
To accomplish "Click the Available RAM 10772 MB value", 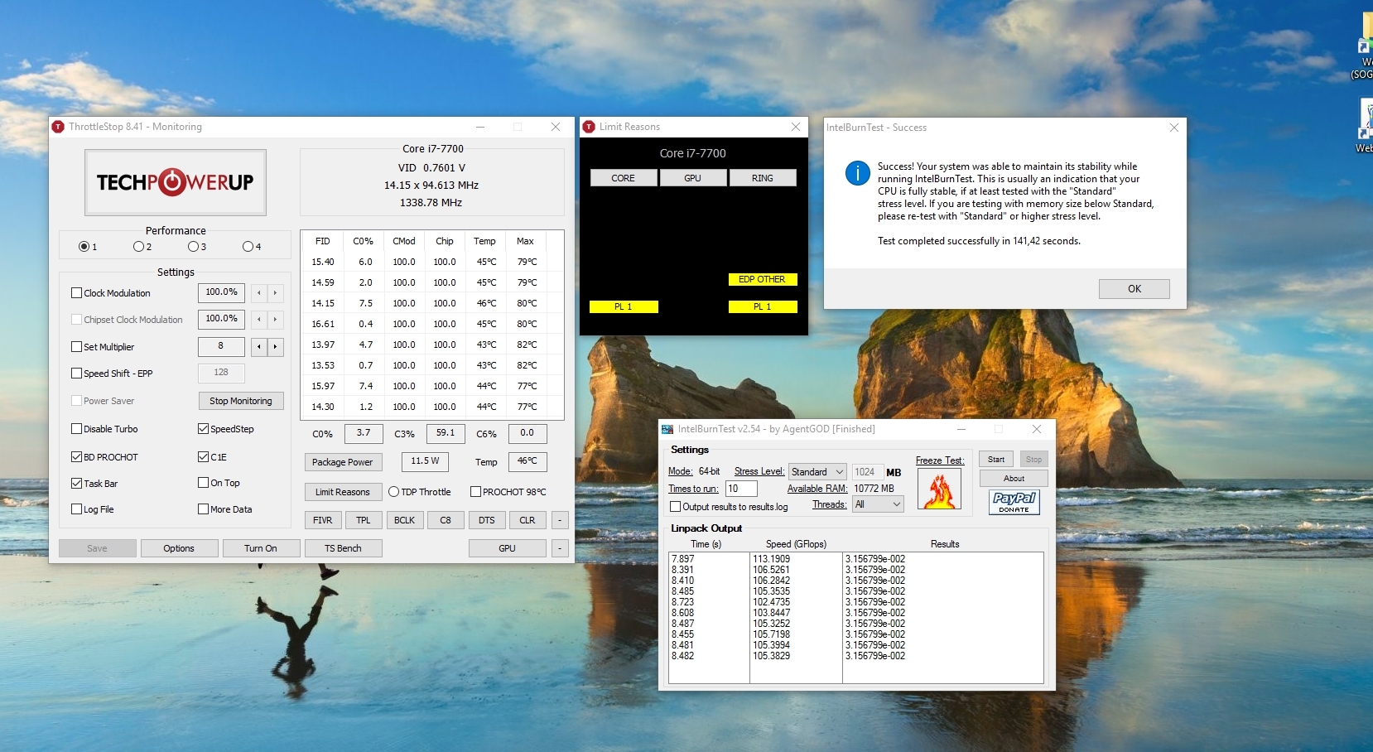I will (x=874, y=489).
